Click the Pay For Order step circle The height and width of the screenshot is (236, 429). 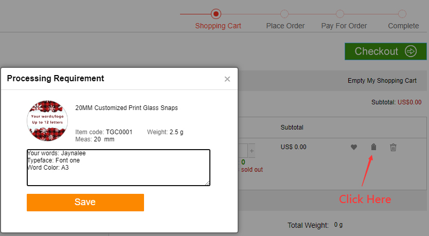click(339, 14)
